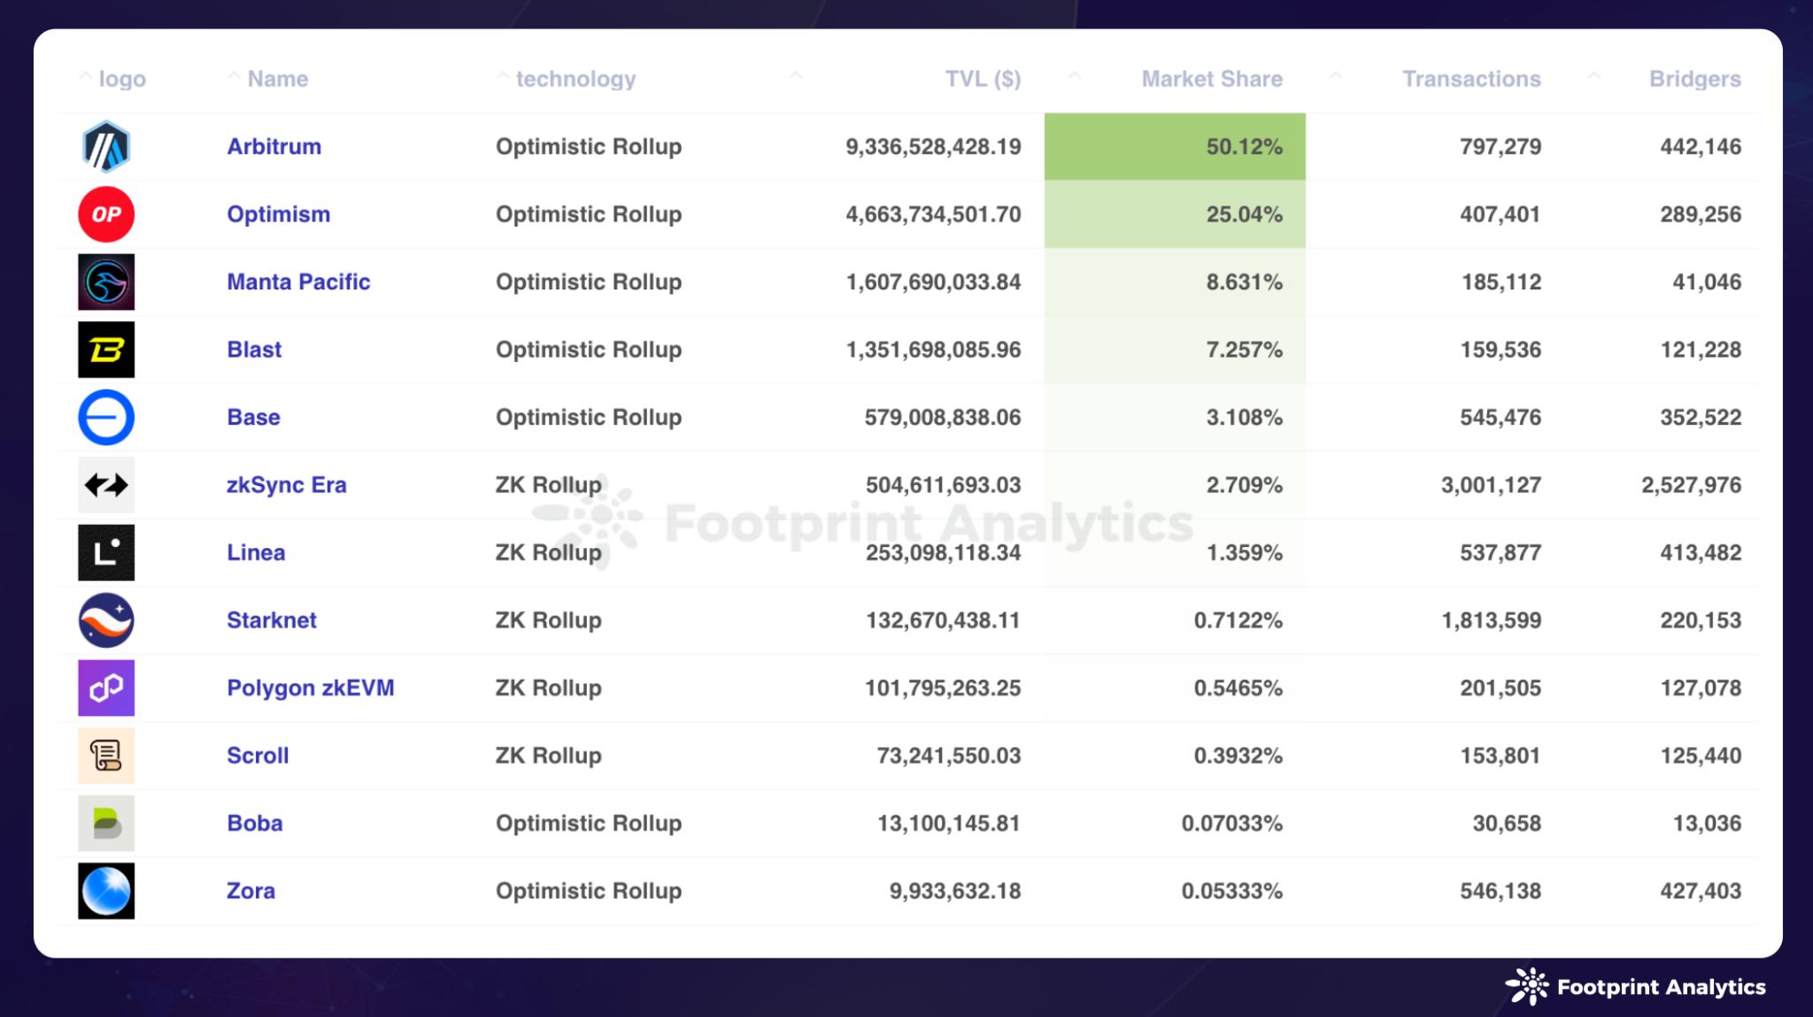Click the Arbitrum logo icon

(106, 147)
